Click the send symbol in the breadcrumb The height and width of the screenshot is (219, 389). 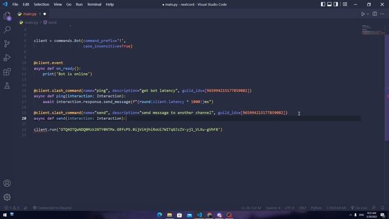(x=52, y=23)
